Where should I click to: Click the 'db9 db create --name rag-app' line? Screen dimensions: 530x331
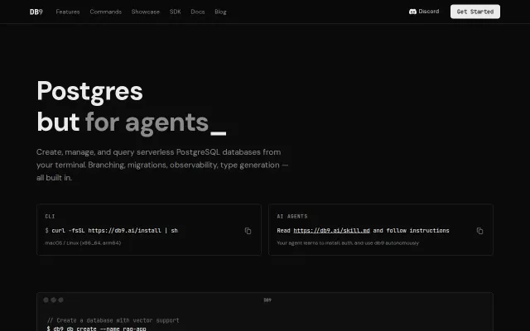[x=96, y=329]
